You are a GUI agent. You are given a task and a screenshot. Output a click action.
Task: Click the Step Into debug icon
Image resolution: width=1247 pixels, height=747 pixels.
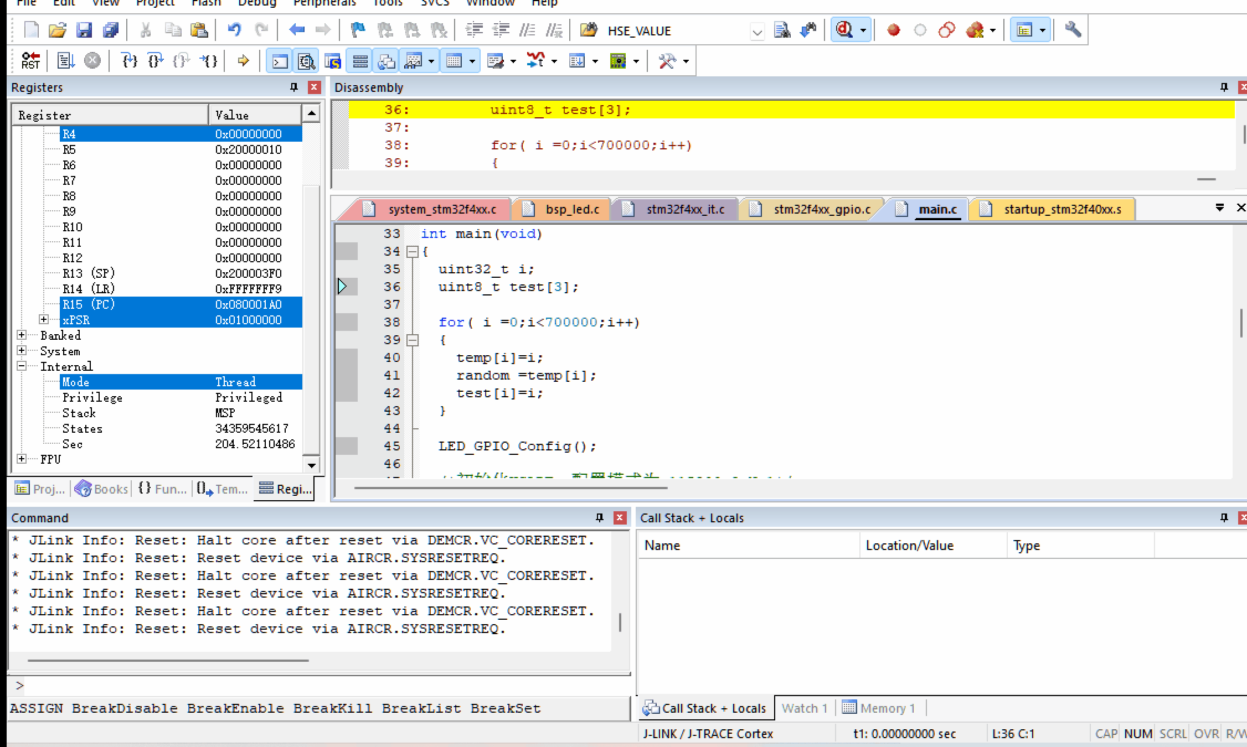[x=127, y=60]
